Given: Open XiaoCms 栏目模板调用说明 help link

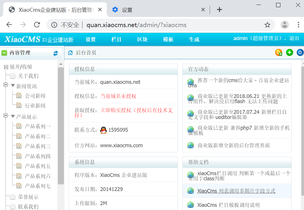Looking at the screenshot, I should (x=228, y=205).
